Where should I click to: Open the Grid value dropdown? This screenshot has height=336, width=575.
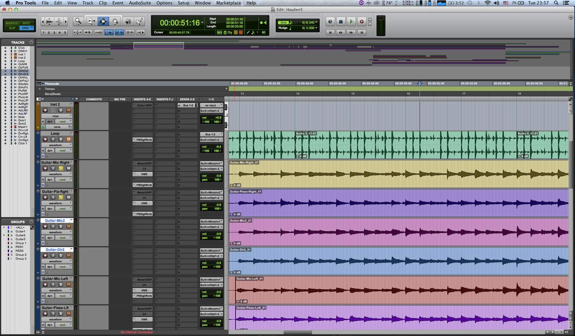click(x=316, y=22)
